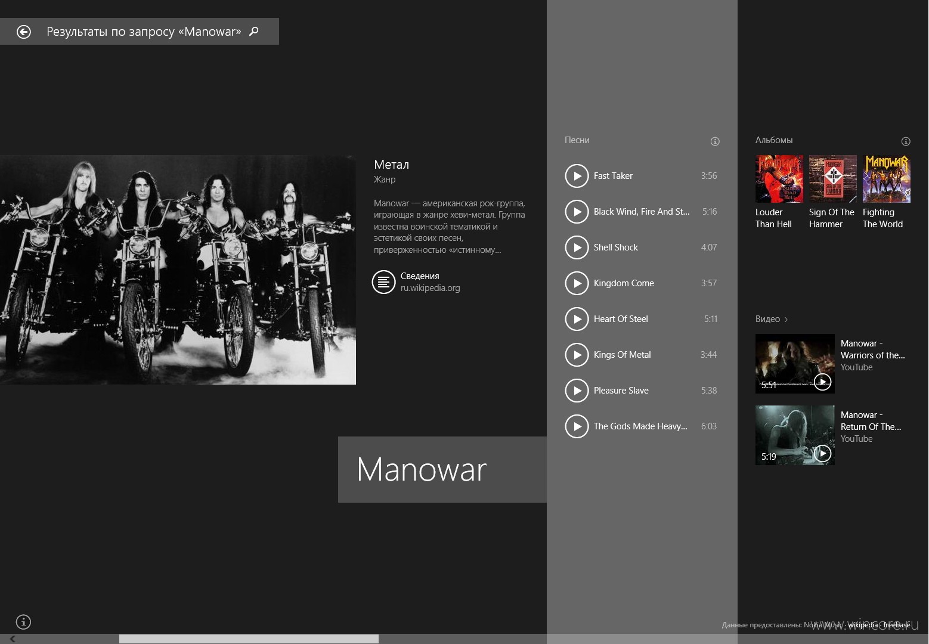
Task: Click the Manowar artist title tile
Action: pos(442,469)
